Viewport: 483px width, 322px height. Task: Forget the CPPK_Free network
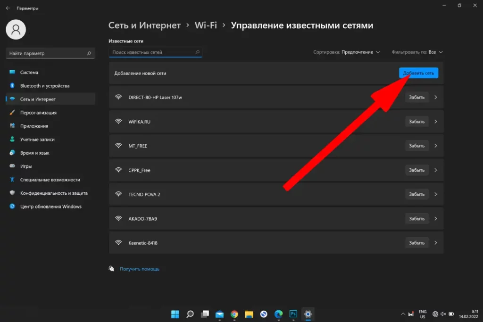click(x=417, y=170)
